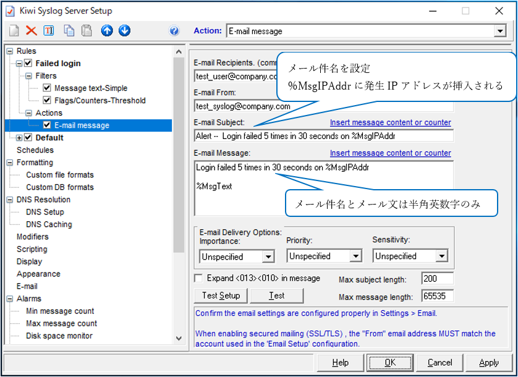Click the Kiwi Syslog title bar icon
The height and width of the screenshot is (377, 518).
click(x=11, y=11)
